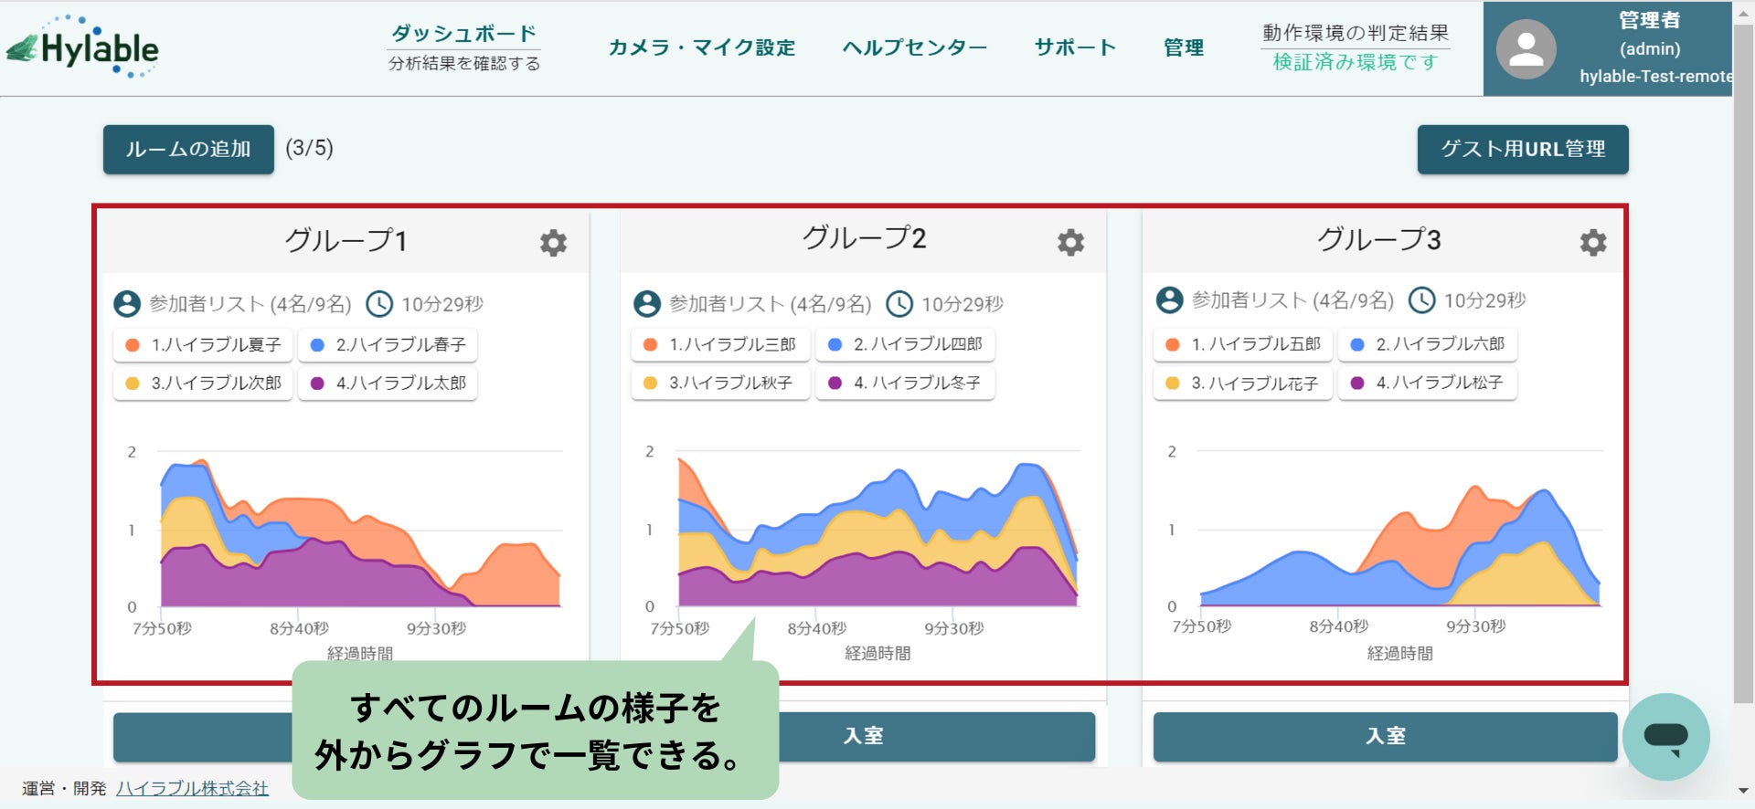Click 10分29秒 elapsed time in グループ1

pyautogui.click(x=442, y=304)
